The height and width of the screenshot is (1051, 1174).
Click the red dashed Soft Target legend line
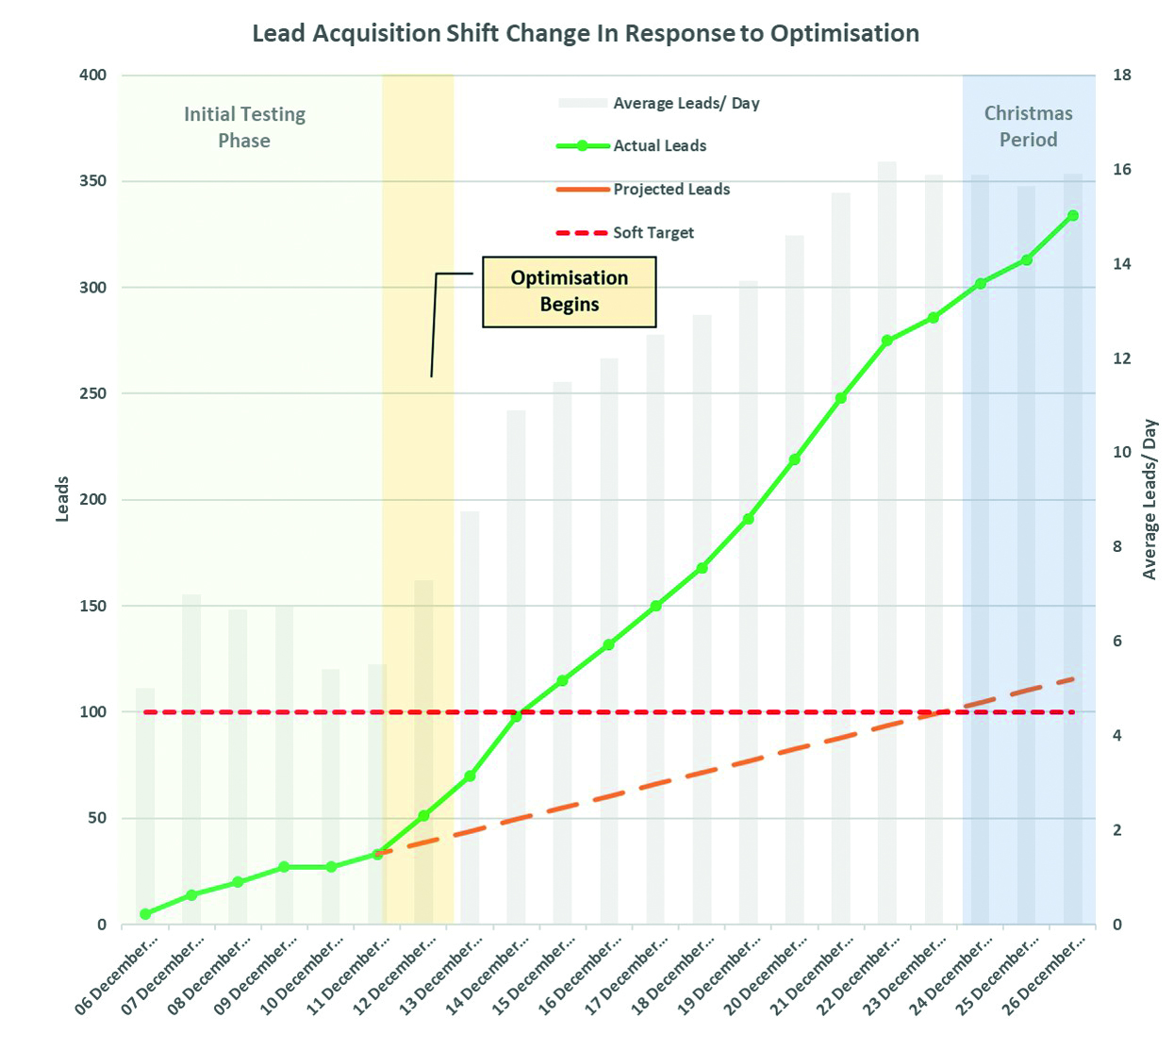click(582, 233)
